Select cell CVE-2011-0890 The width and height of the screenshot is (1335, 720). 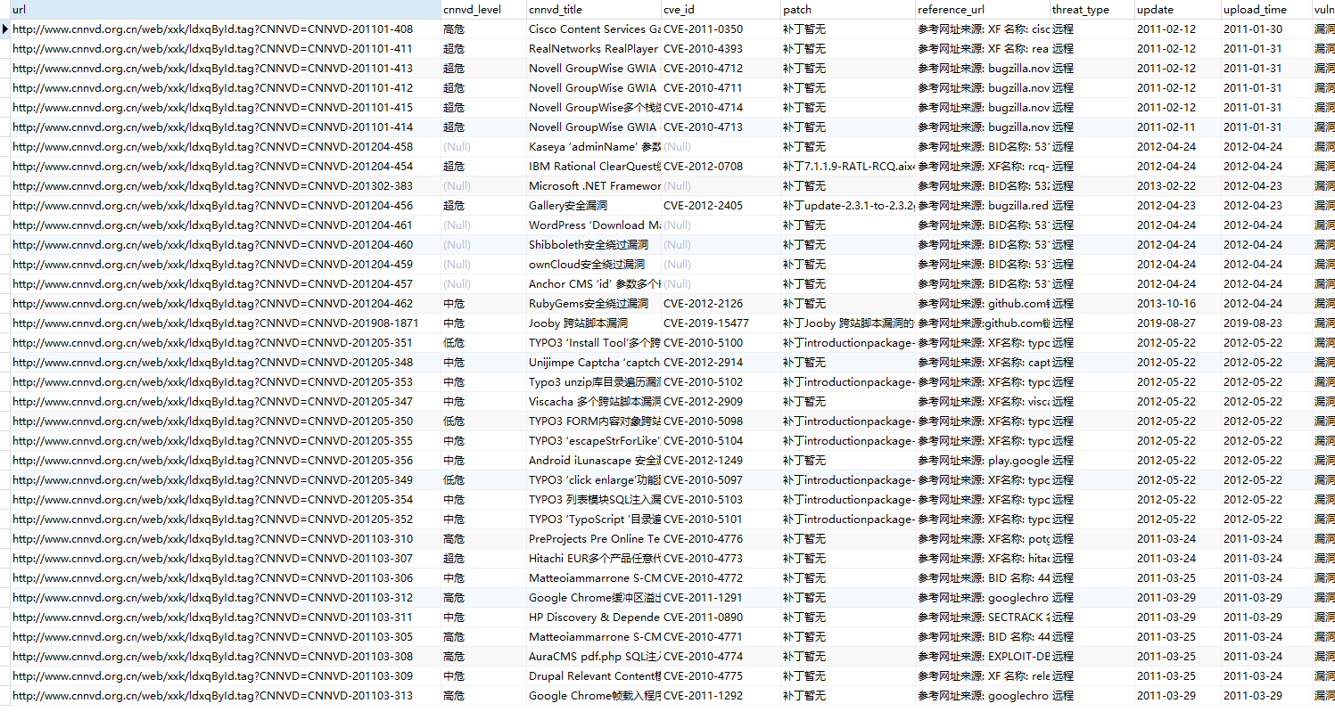point(721,618)
